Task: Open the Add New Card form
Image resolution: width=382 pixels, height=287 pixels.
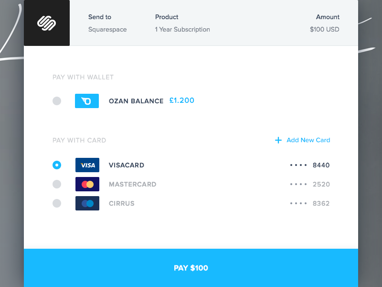Action: click(x=308, y=140)
